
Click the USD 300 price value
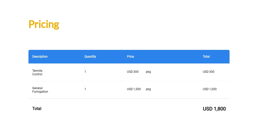(133, 72)
